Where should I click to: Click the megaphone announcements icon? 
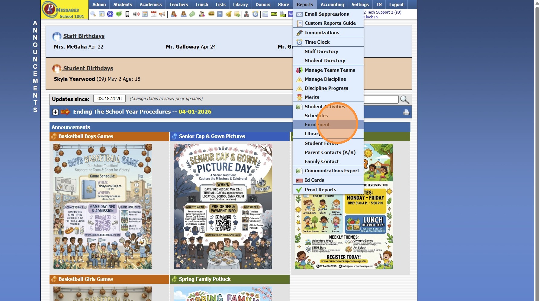click(x=162, y=14)
